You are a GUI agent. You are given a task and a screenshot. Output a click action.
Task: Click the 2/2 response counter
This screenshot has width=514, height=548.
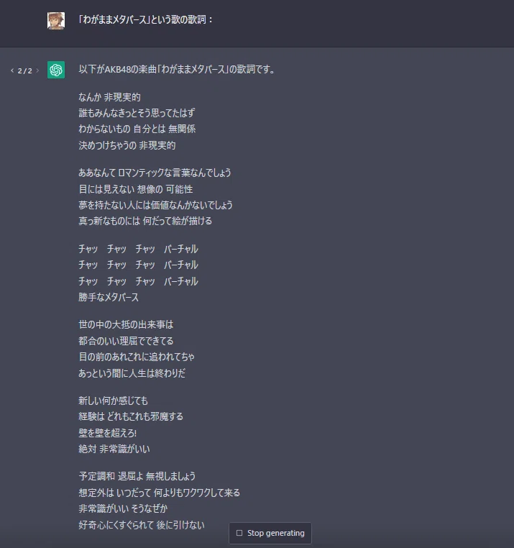click(25, 71)
